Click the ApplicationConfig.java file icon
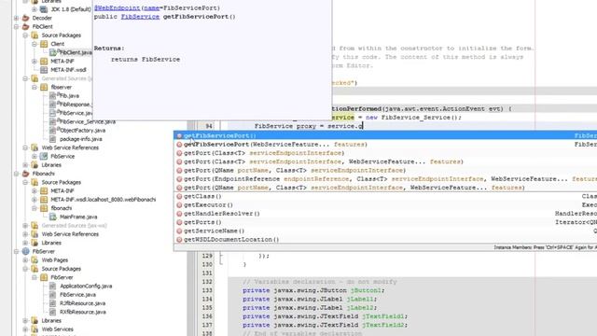The image size is (597, 336). (x=53, y=287)
